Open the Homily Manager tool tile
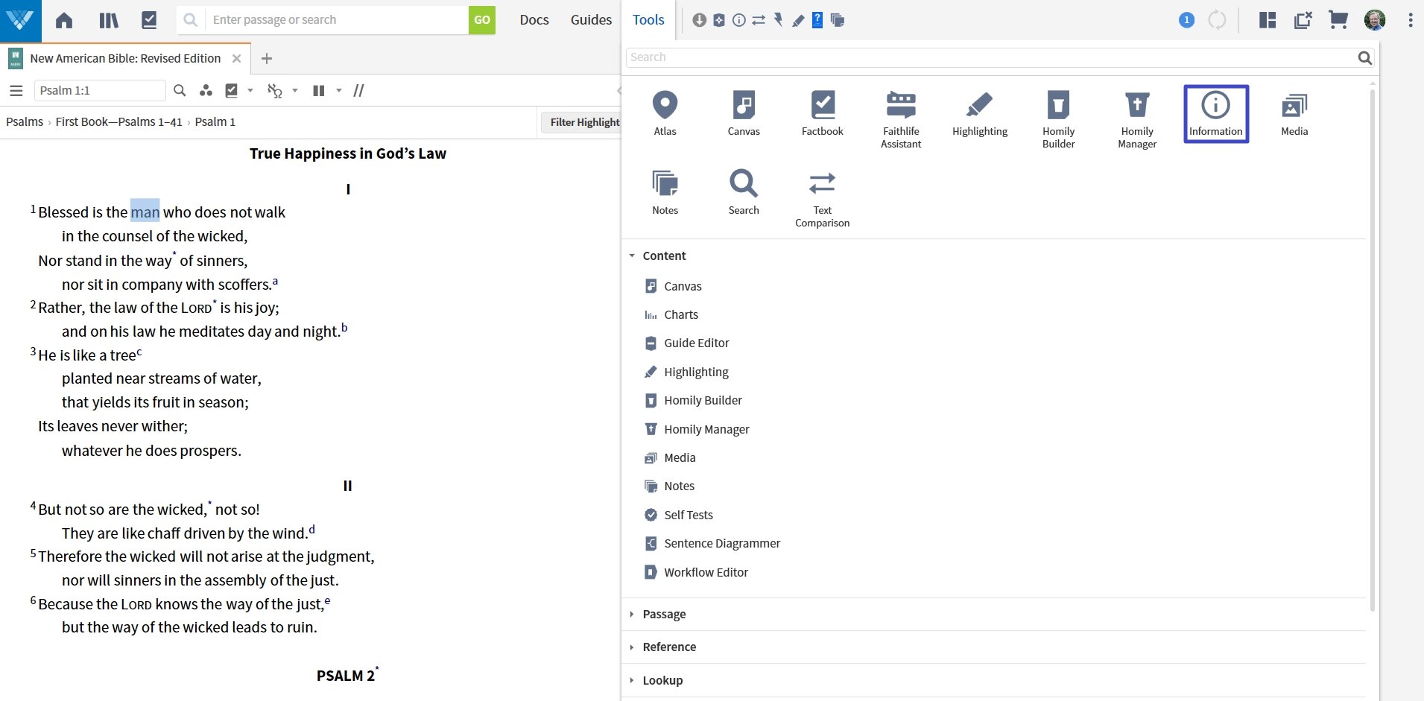This screenshot has height=701, width=1424. (1137, 119)
